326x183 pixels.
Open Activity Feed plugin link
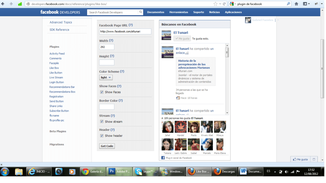click(57, 54)
